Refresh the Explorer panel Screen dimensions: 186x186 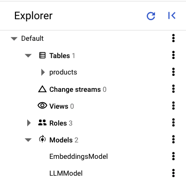point(151,16)
